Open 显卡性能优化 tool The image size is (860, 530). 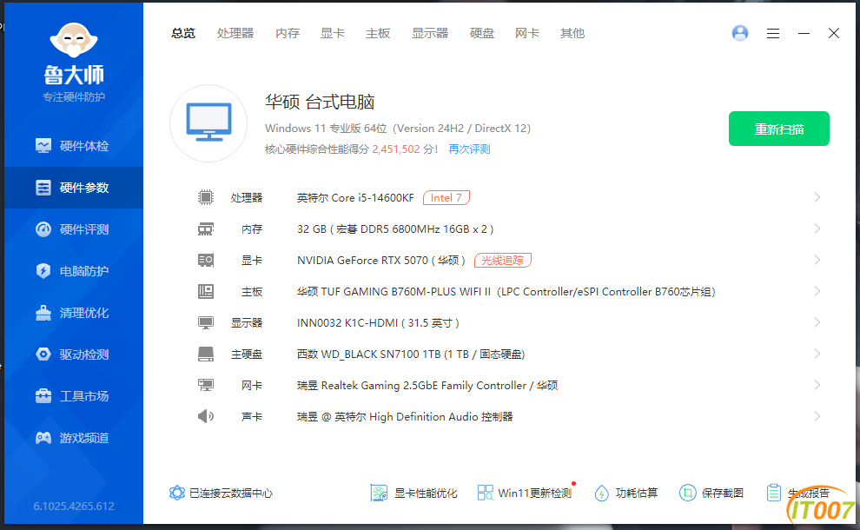(414, 493)
